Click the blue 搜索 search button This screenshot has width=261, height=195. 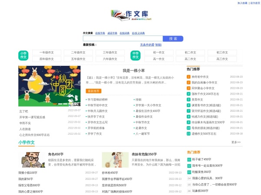tap(173, 39)
